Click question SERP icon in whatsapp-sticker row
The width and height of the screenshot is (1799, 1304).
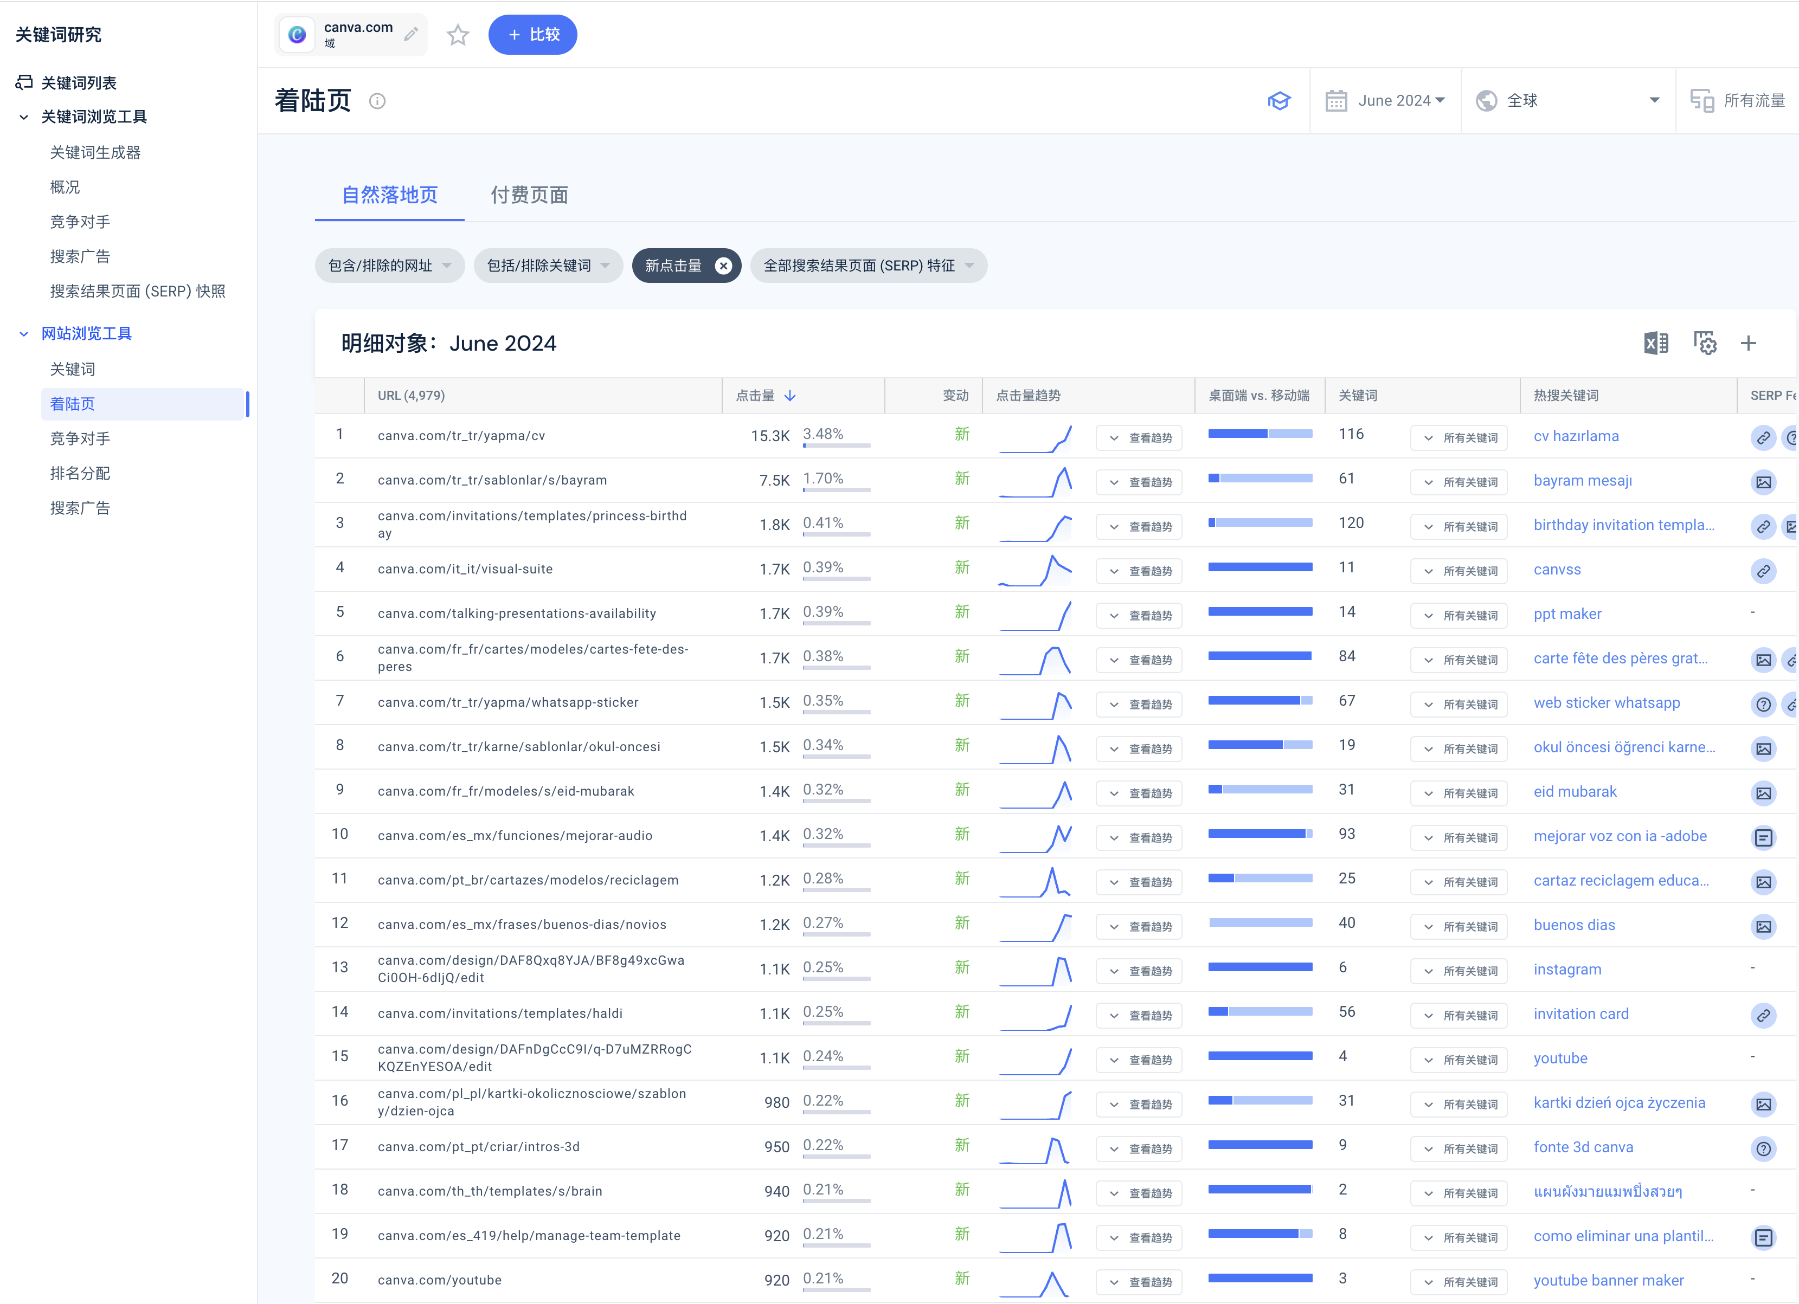coord(1763,704)
